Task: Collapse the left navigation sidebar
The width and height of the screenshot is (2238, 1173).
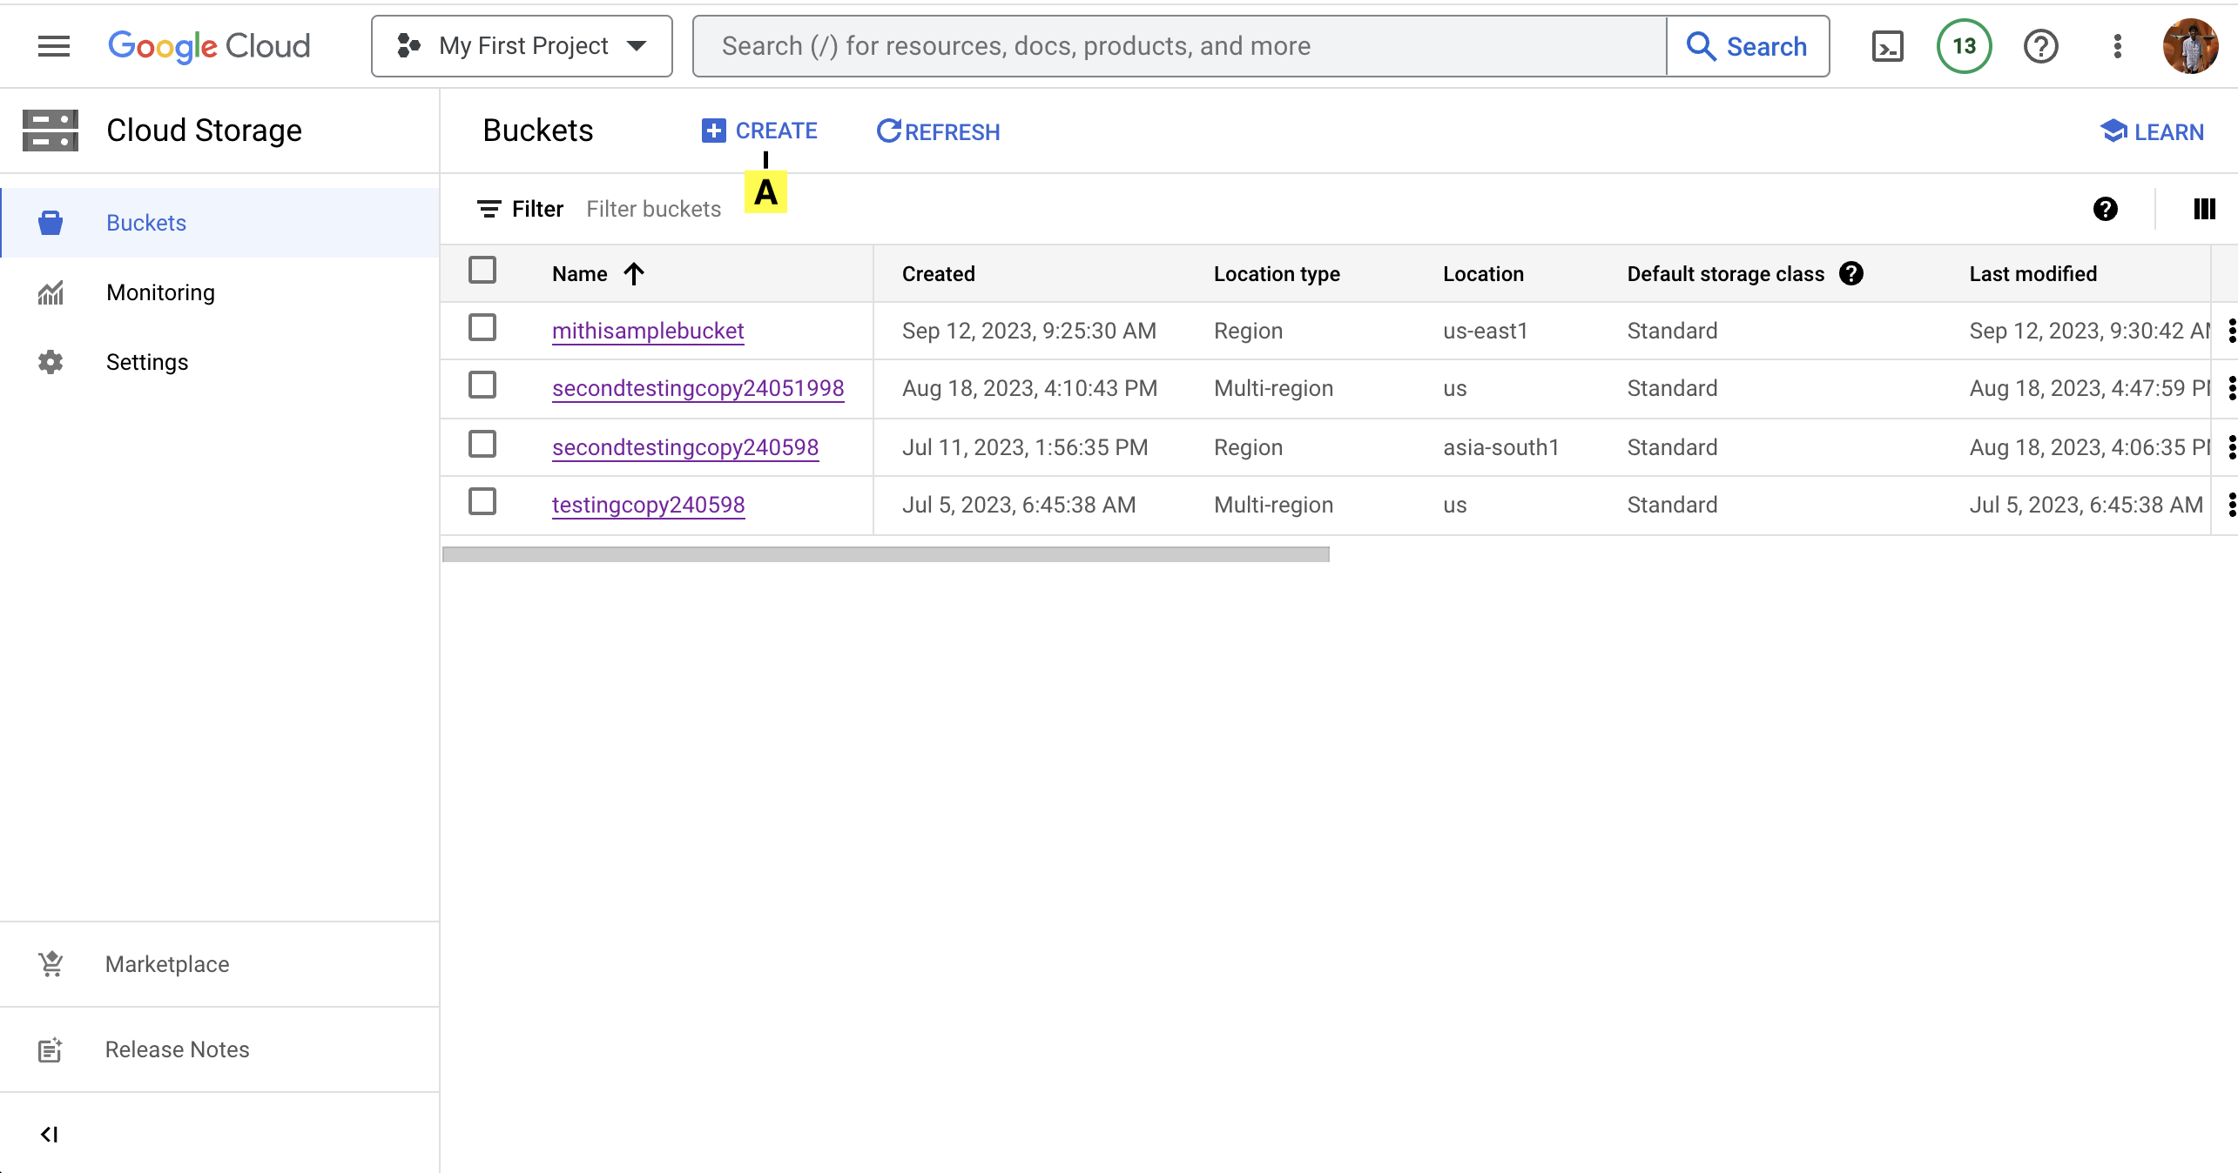Action: 50,1134
